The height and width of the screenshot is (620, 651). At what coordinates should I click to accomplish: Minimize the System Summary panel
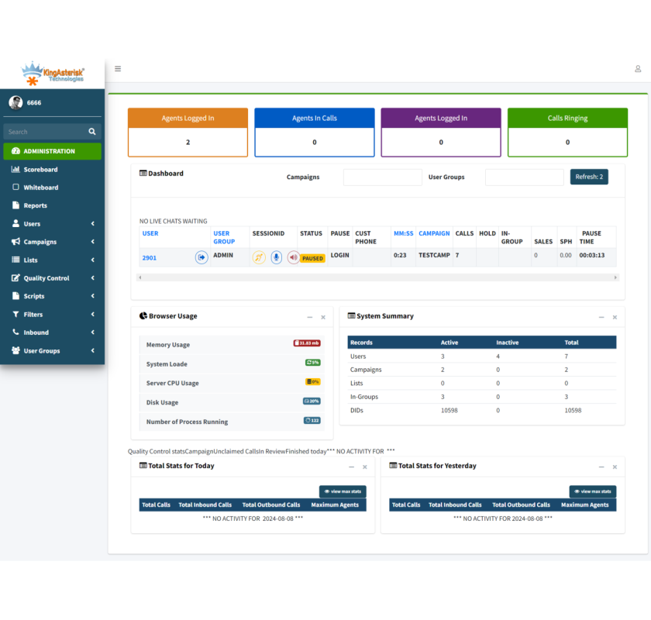(x=601, y=316)
